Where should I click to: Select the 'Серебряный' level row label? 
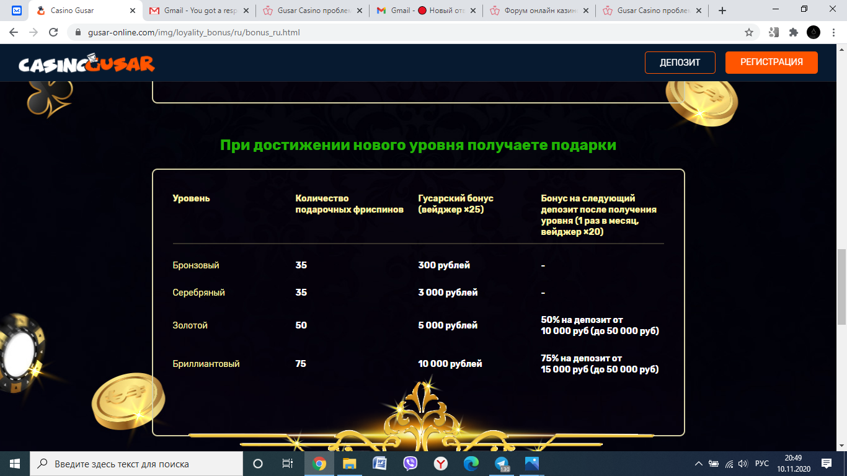198,293
